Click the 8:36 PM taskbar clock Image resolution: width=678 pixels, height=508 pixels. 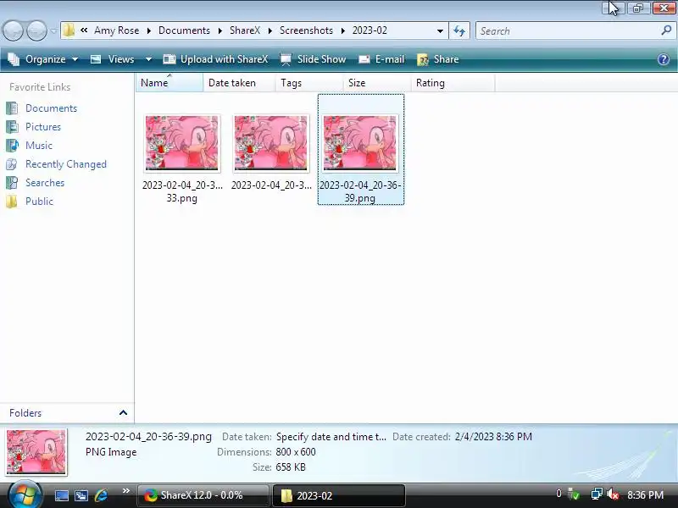pos(645,495)
